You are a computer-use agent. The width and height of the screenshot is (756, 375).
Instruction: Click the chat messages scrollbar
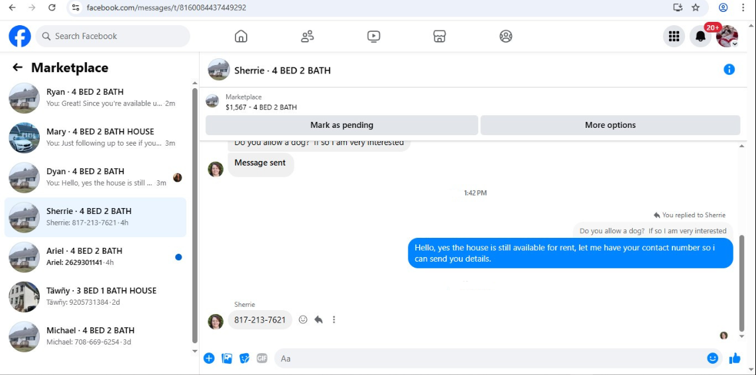[x=741, y=282]
